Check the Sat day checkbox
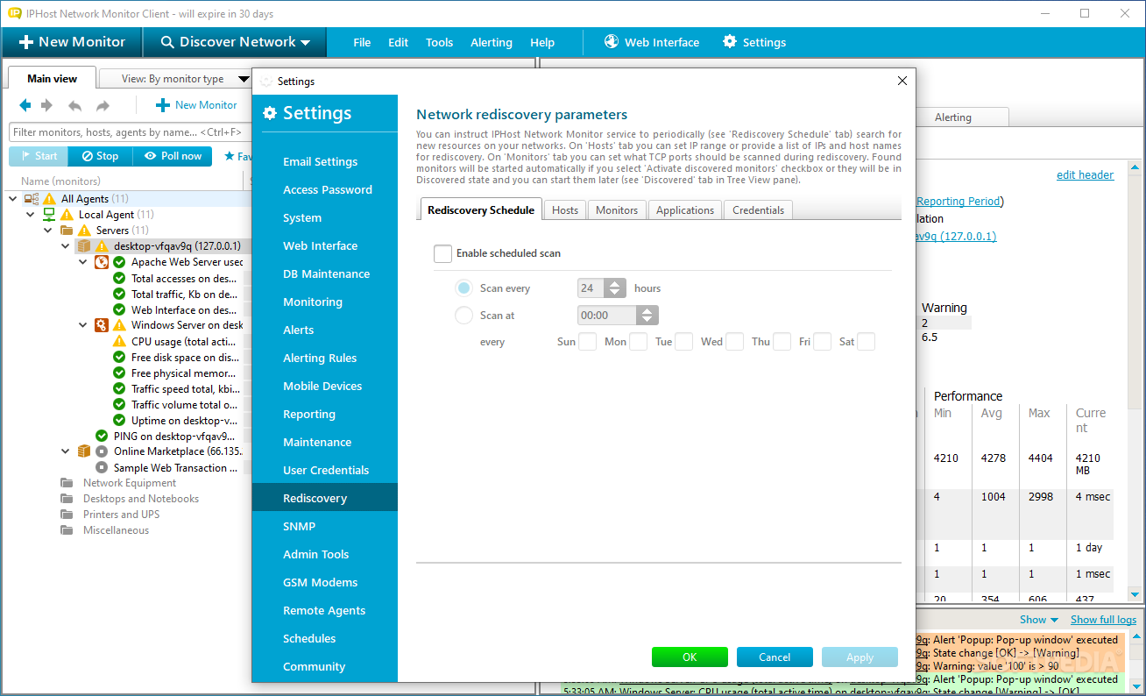Screen dimensions: 1146x696 point(867,342)
